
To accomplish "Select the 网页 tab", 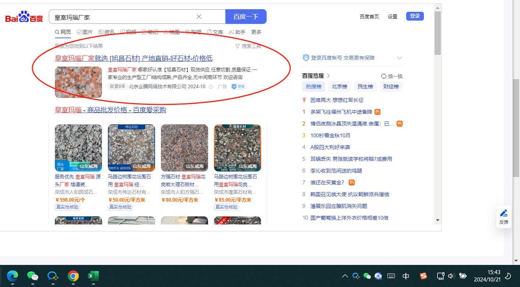I will (63, 32).
